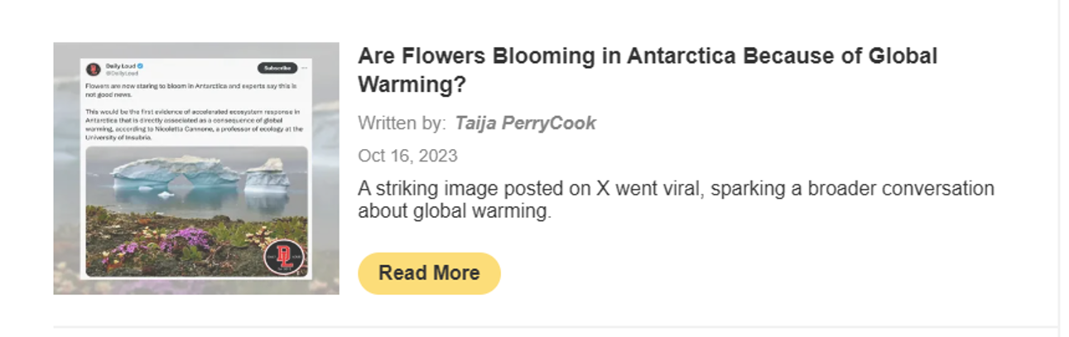Click the article summary about the striking image
The image size is (1069, 337).
675,200
